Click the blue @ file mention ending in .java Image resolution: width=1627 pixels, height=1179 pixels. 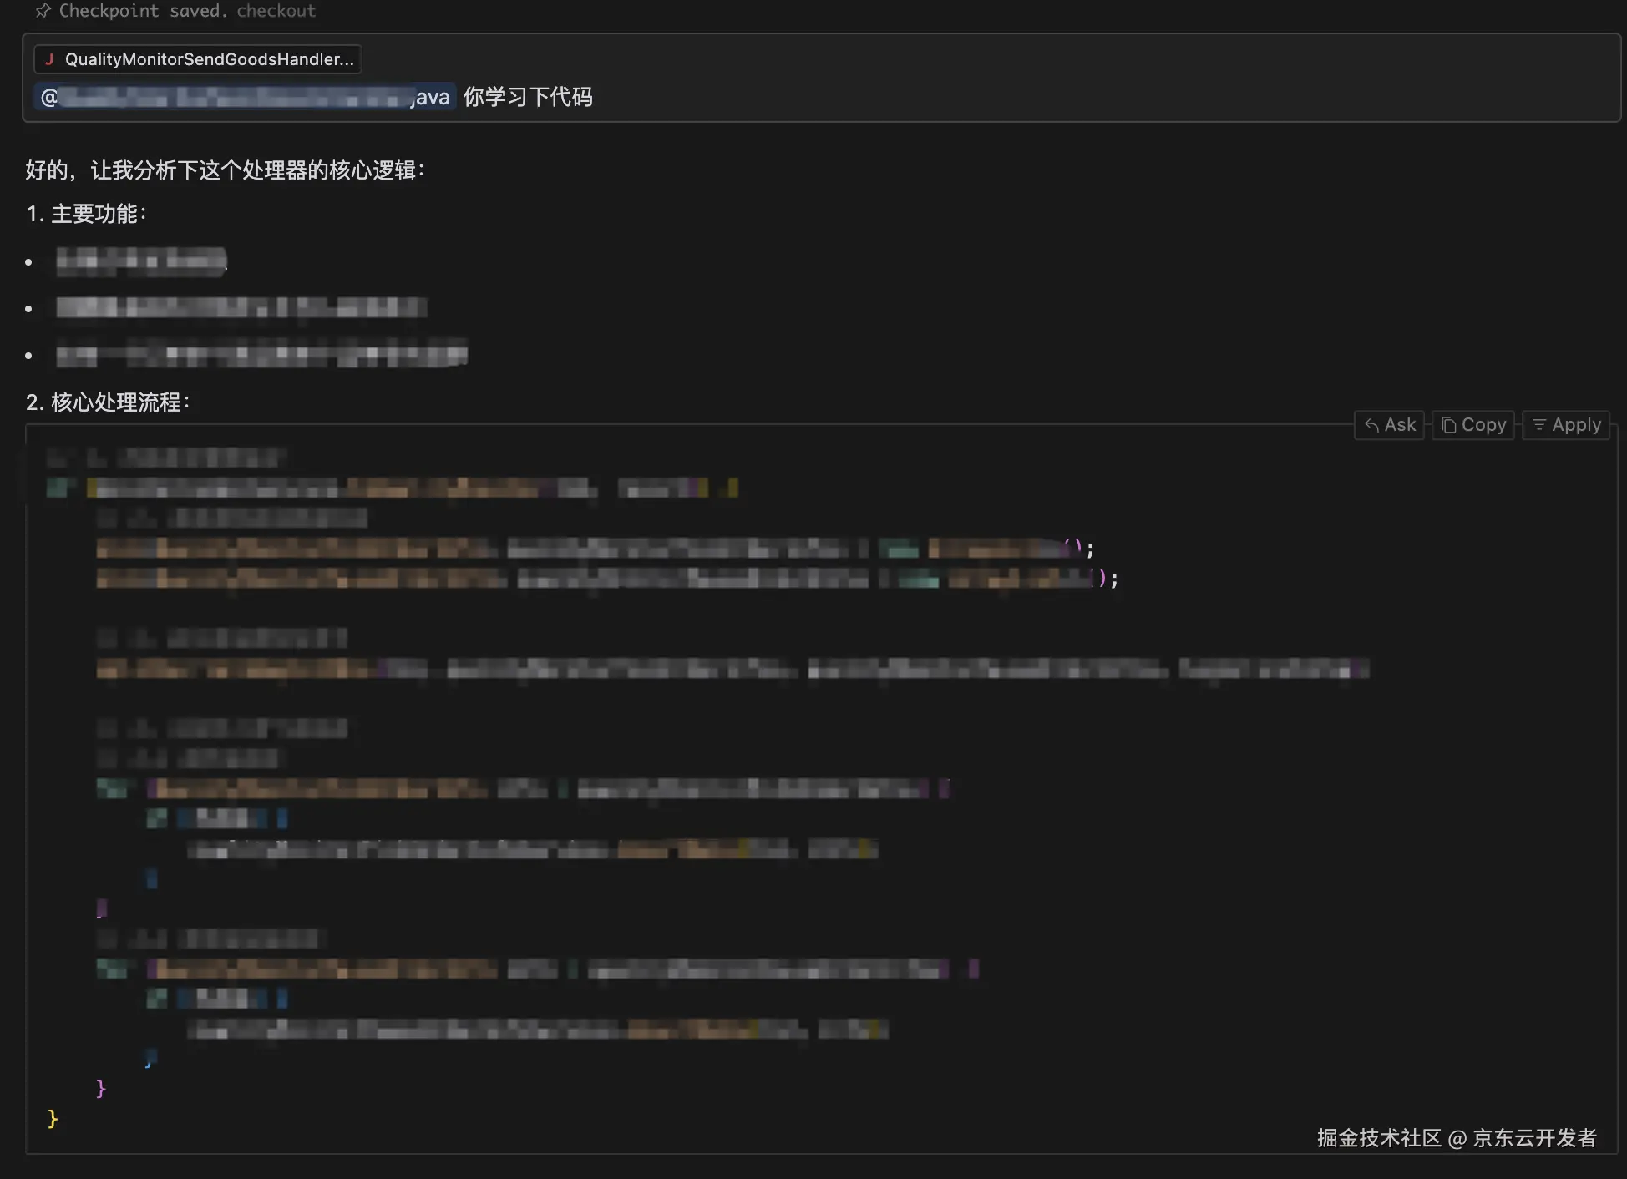click(245, 98)
